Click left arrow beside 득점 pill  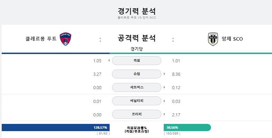pos(109,61)
